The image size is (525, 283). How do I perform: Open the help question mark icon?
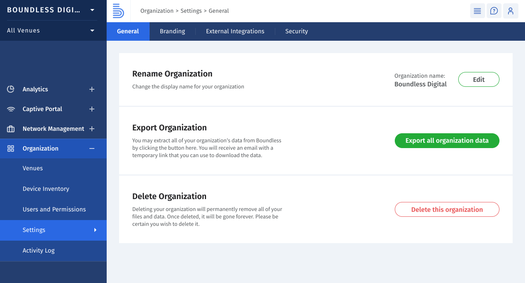pyautogui.click(x=494, y=11)
